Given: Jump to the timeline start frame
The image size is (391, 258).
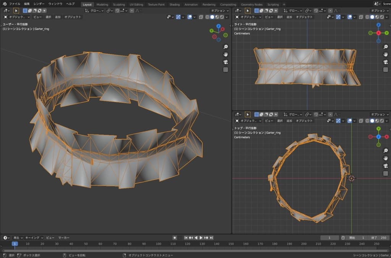Looking at the screenshot, I should point(186,237).
